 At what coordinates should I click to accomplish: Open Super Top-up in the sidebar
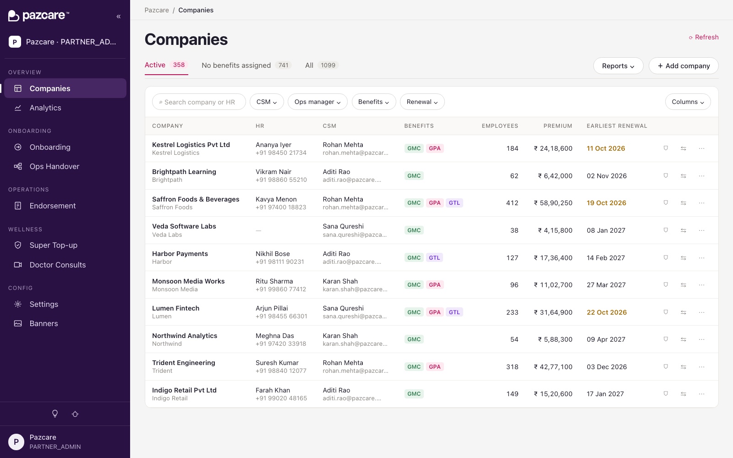coord(65,245)
